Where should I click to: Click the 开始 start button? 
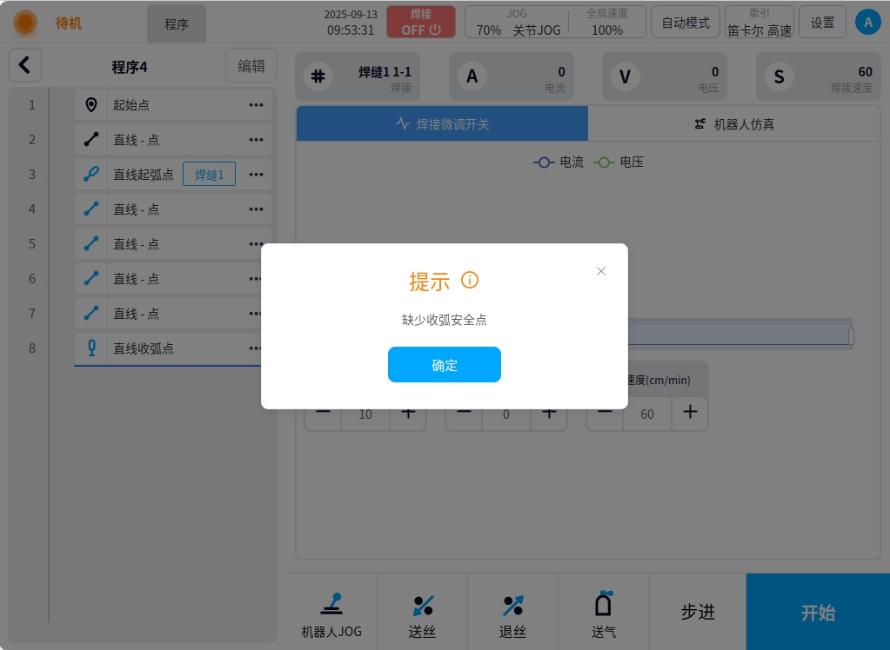point(818,613)
